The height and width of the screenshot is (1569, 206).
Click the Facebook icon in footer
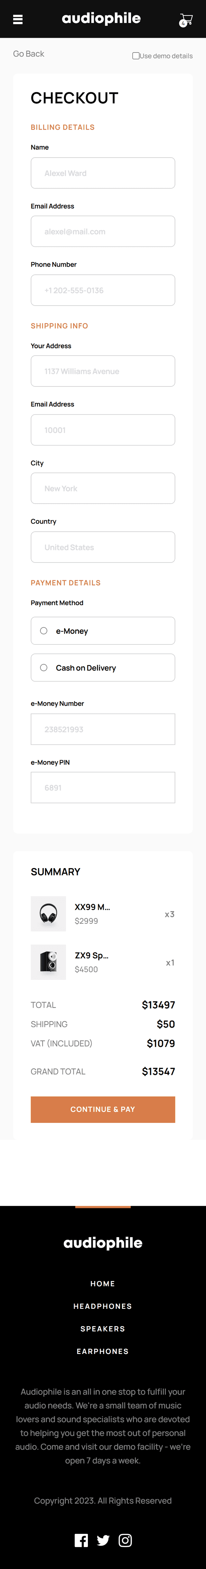(81, 1540)
